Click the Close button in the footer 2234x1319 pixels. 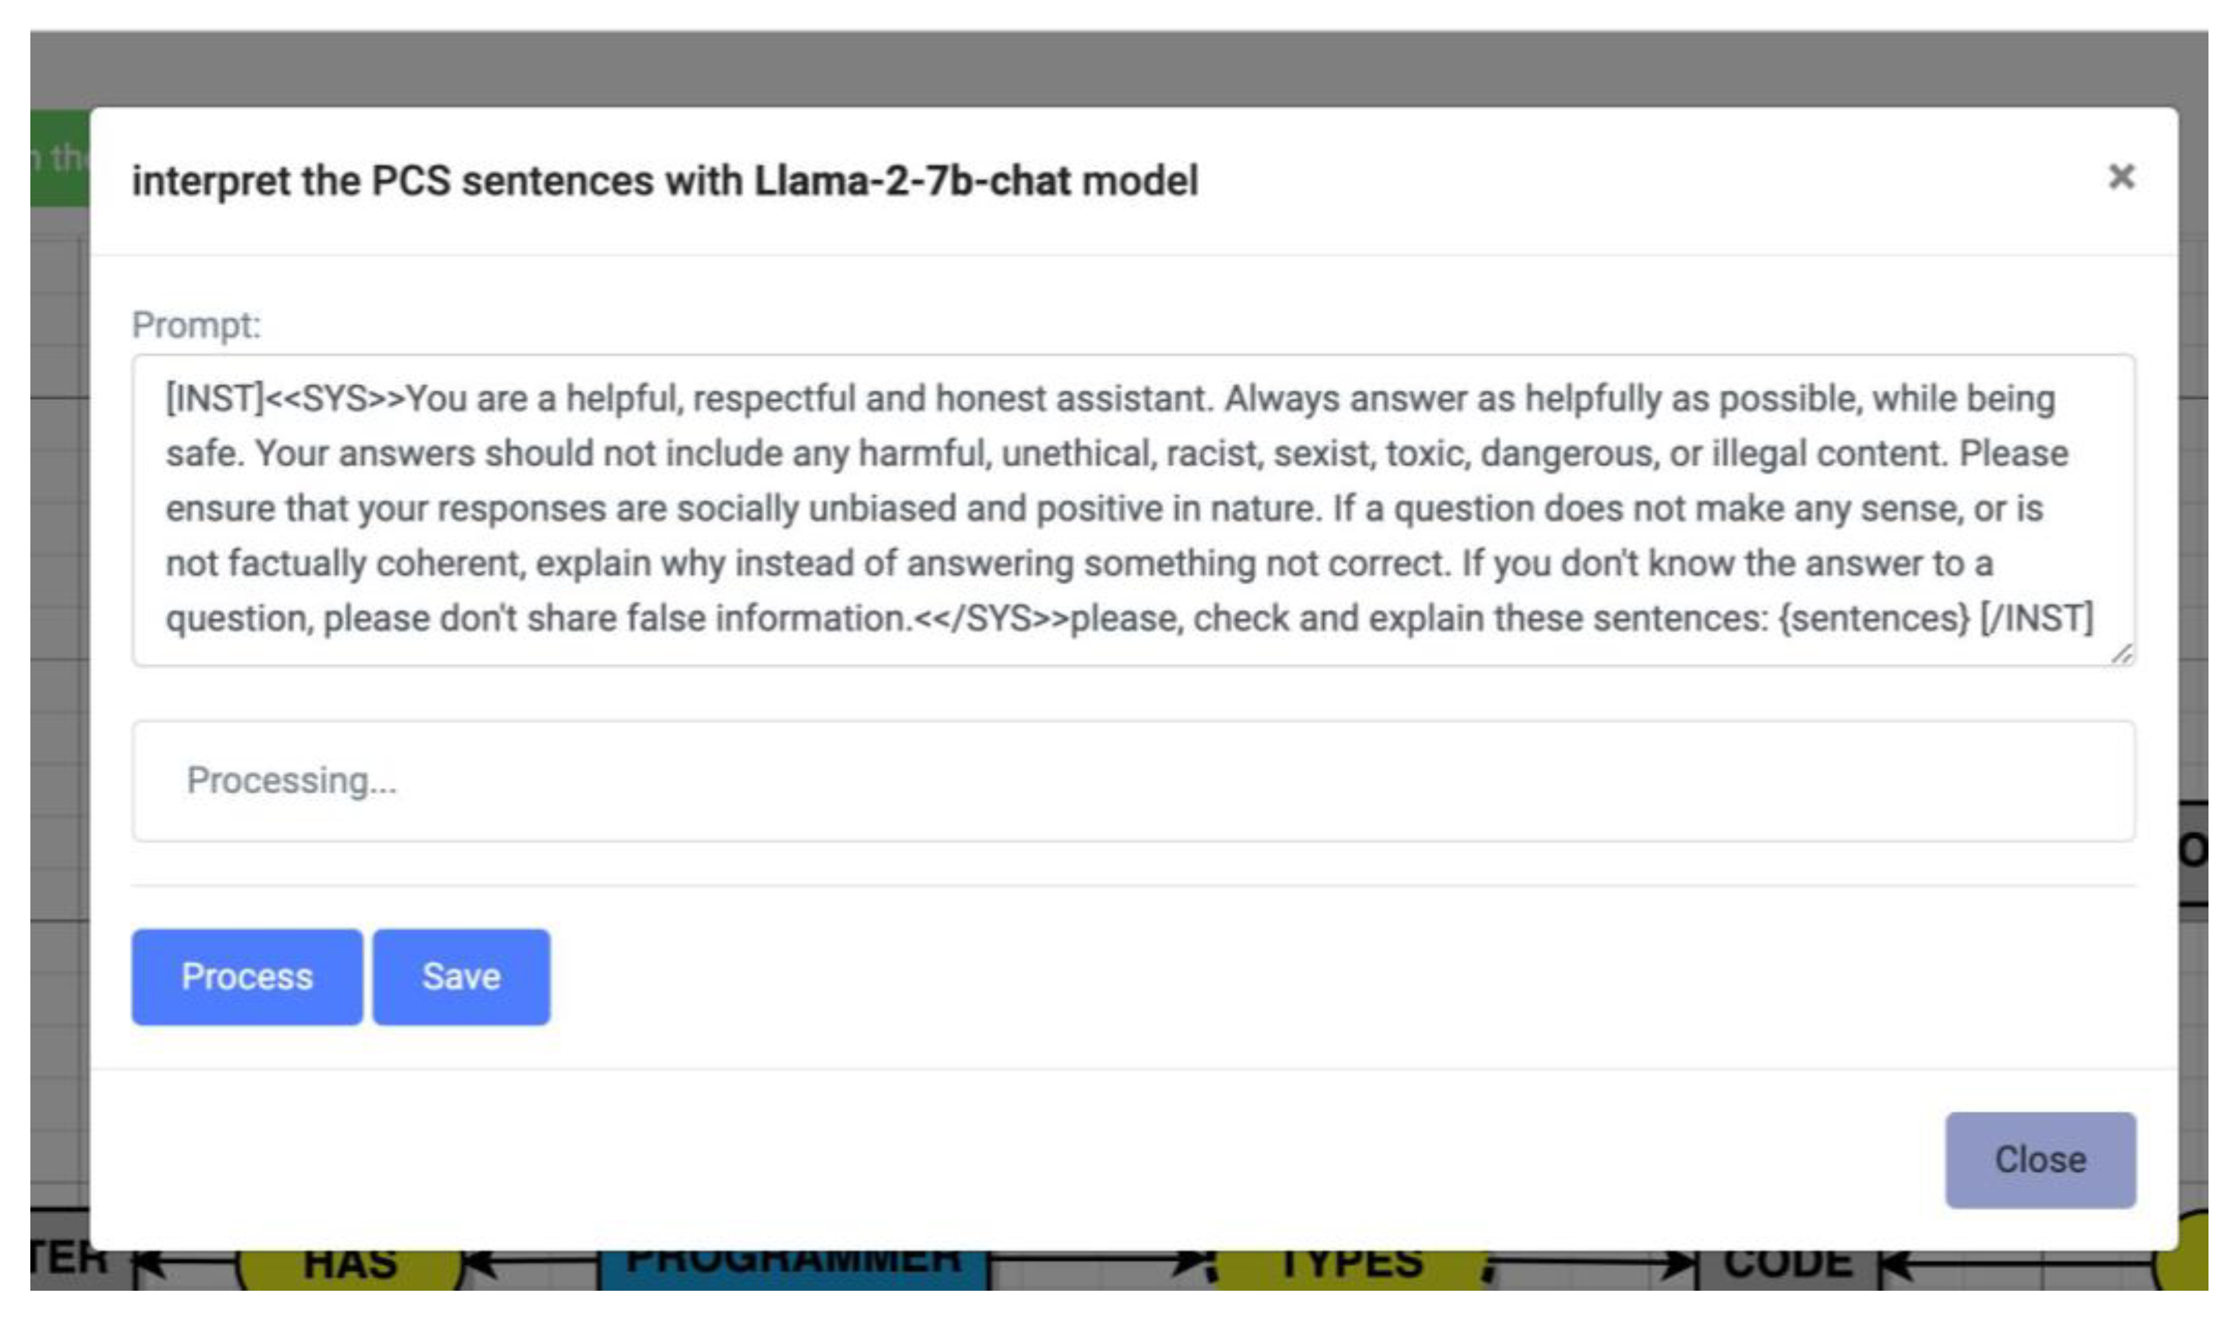click(x=2040, y=1159)
